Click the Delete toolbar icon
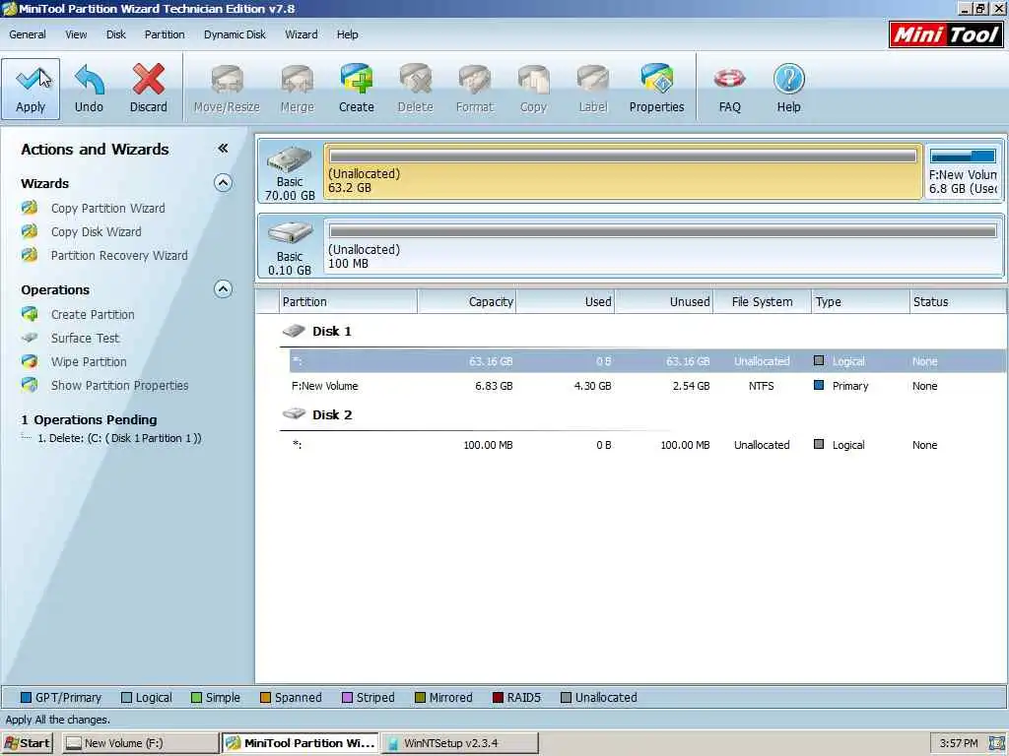The image size is (1009, 756). pyautogui.click(x=415, y=89)
